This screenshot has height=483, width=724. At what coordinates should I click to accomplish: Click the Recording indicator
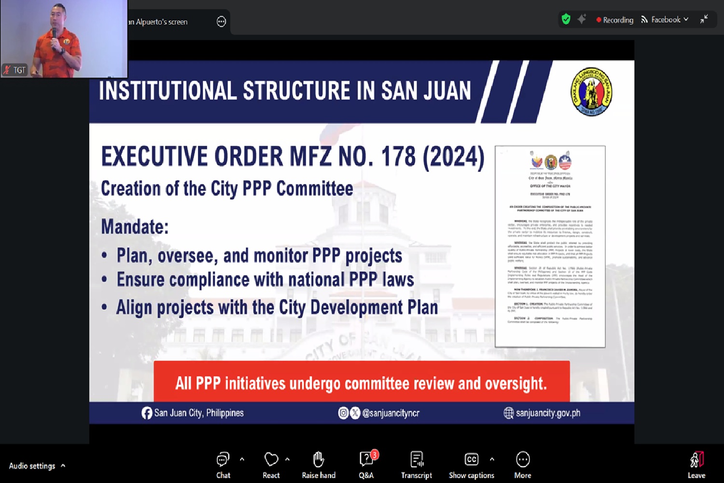pyautogui.click(x=614, y=20)
